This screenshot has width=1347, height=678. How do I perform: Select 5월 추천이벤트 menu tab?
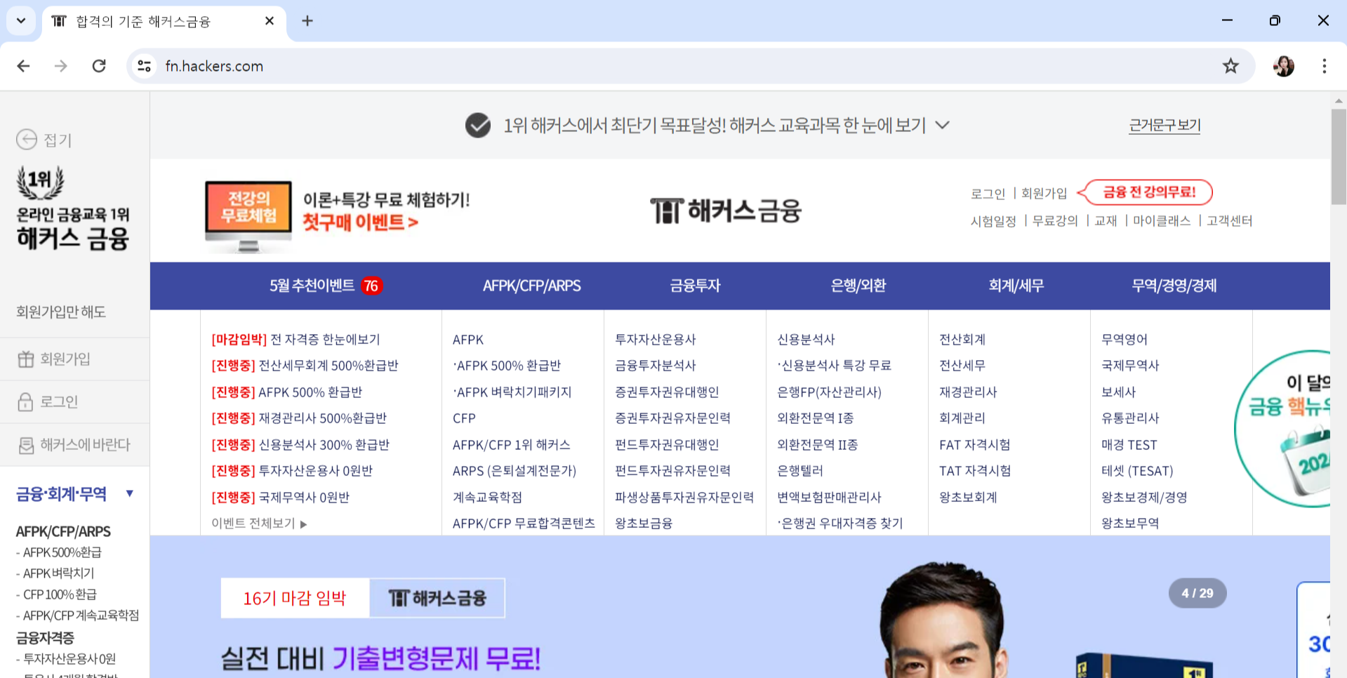click(325, 286)
